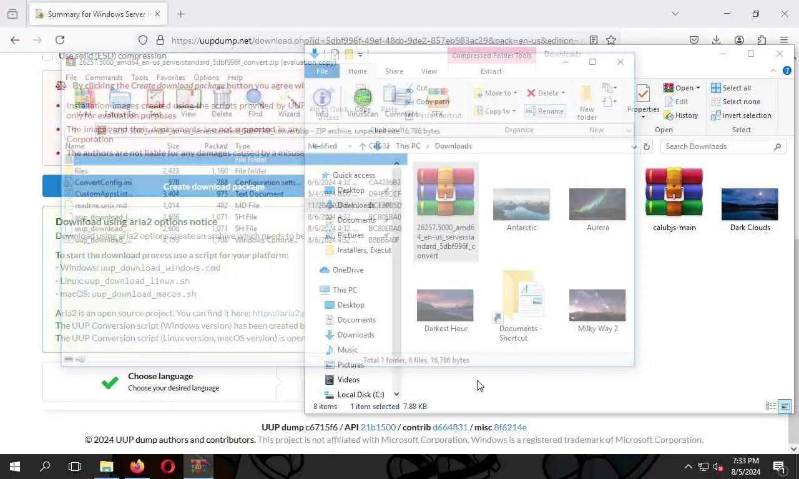The width and height of the screenshot is (799, 479).
Task: Open Firefox downloads panel
Action: (x=717, y=40)
